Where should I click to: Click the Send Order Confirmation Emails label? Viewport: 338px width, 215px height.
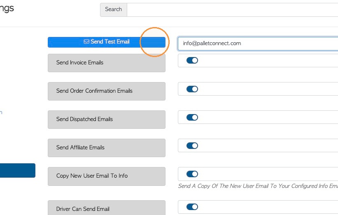107,91
